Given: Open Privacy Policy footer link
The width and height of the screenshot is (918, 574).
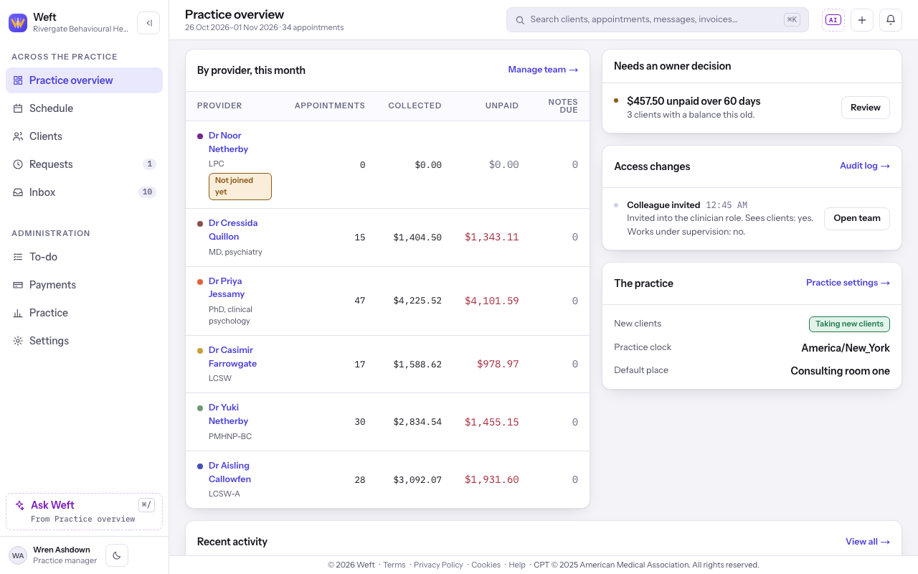Looking at the screenshot, I should tap(438, 565).
